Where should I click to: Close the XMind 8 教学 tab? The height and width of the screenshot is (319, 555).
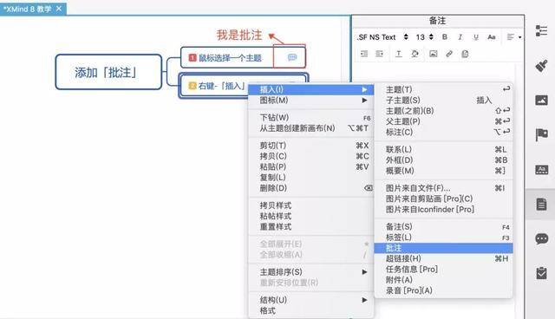click(59, 9)
